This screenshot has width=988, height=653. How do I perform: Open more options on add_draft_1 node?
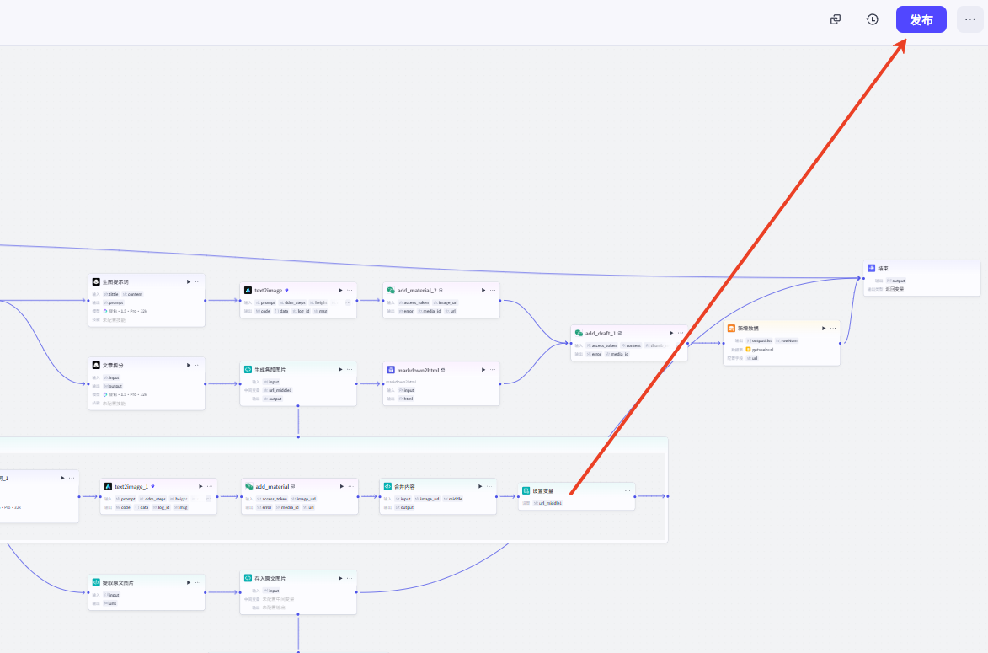pos(681,334)
